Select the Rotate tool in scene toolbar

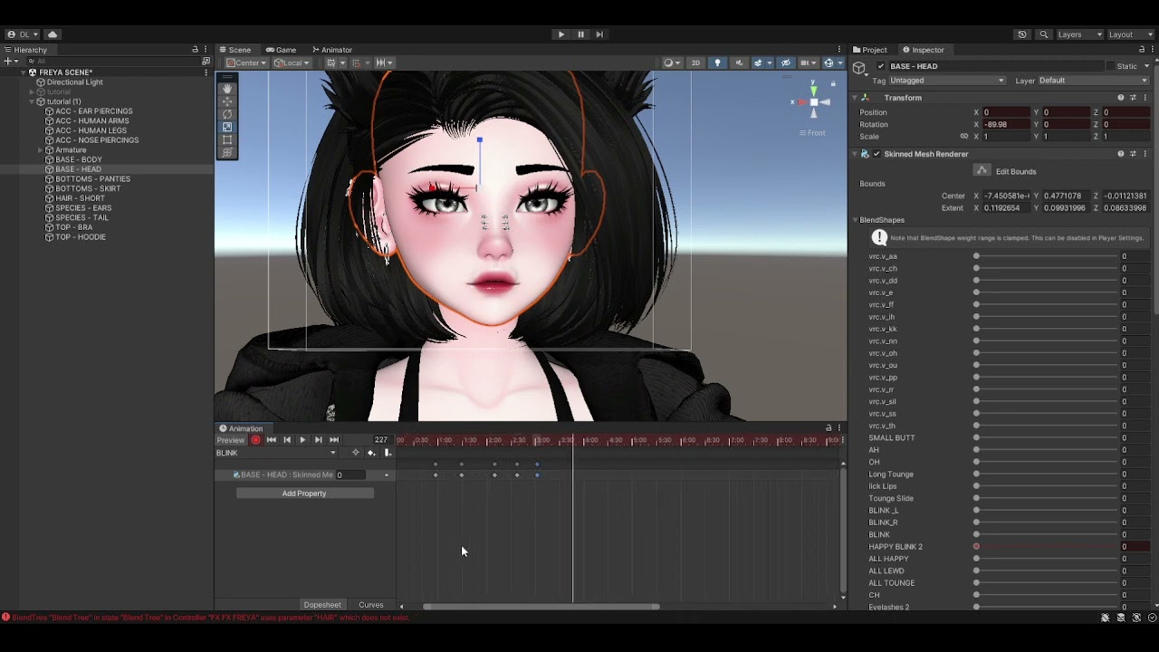[227, 114]
